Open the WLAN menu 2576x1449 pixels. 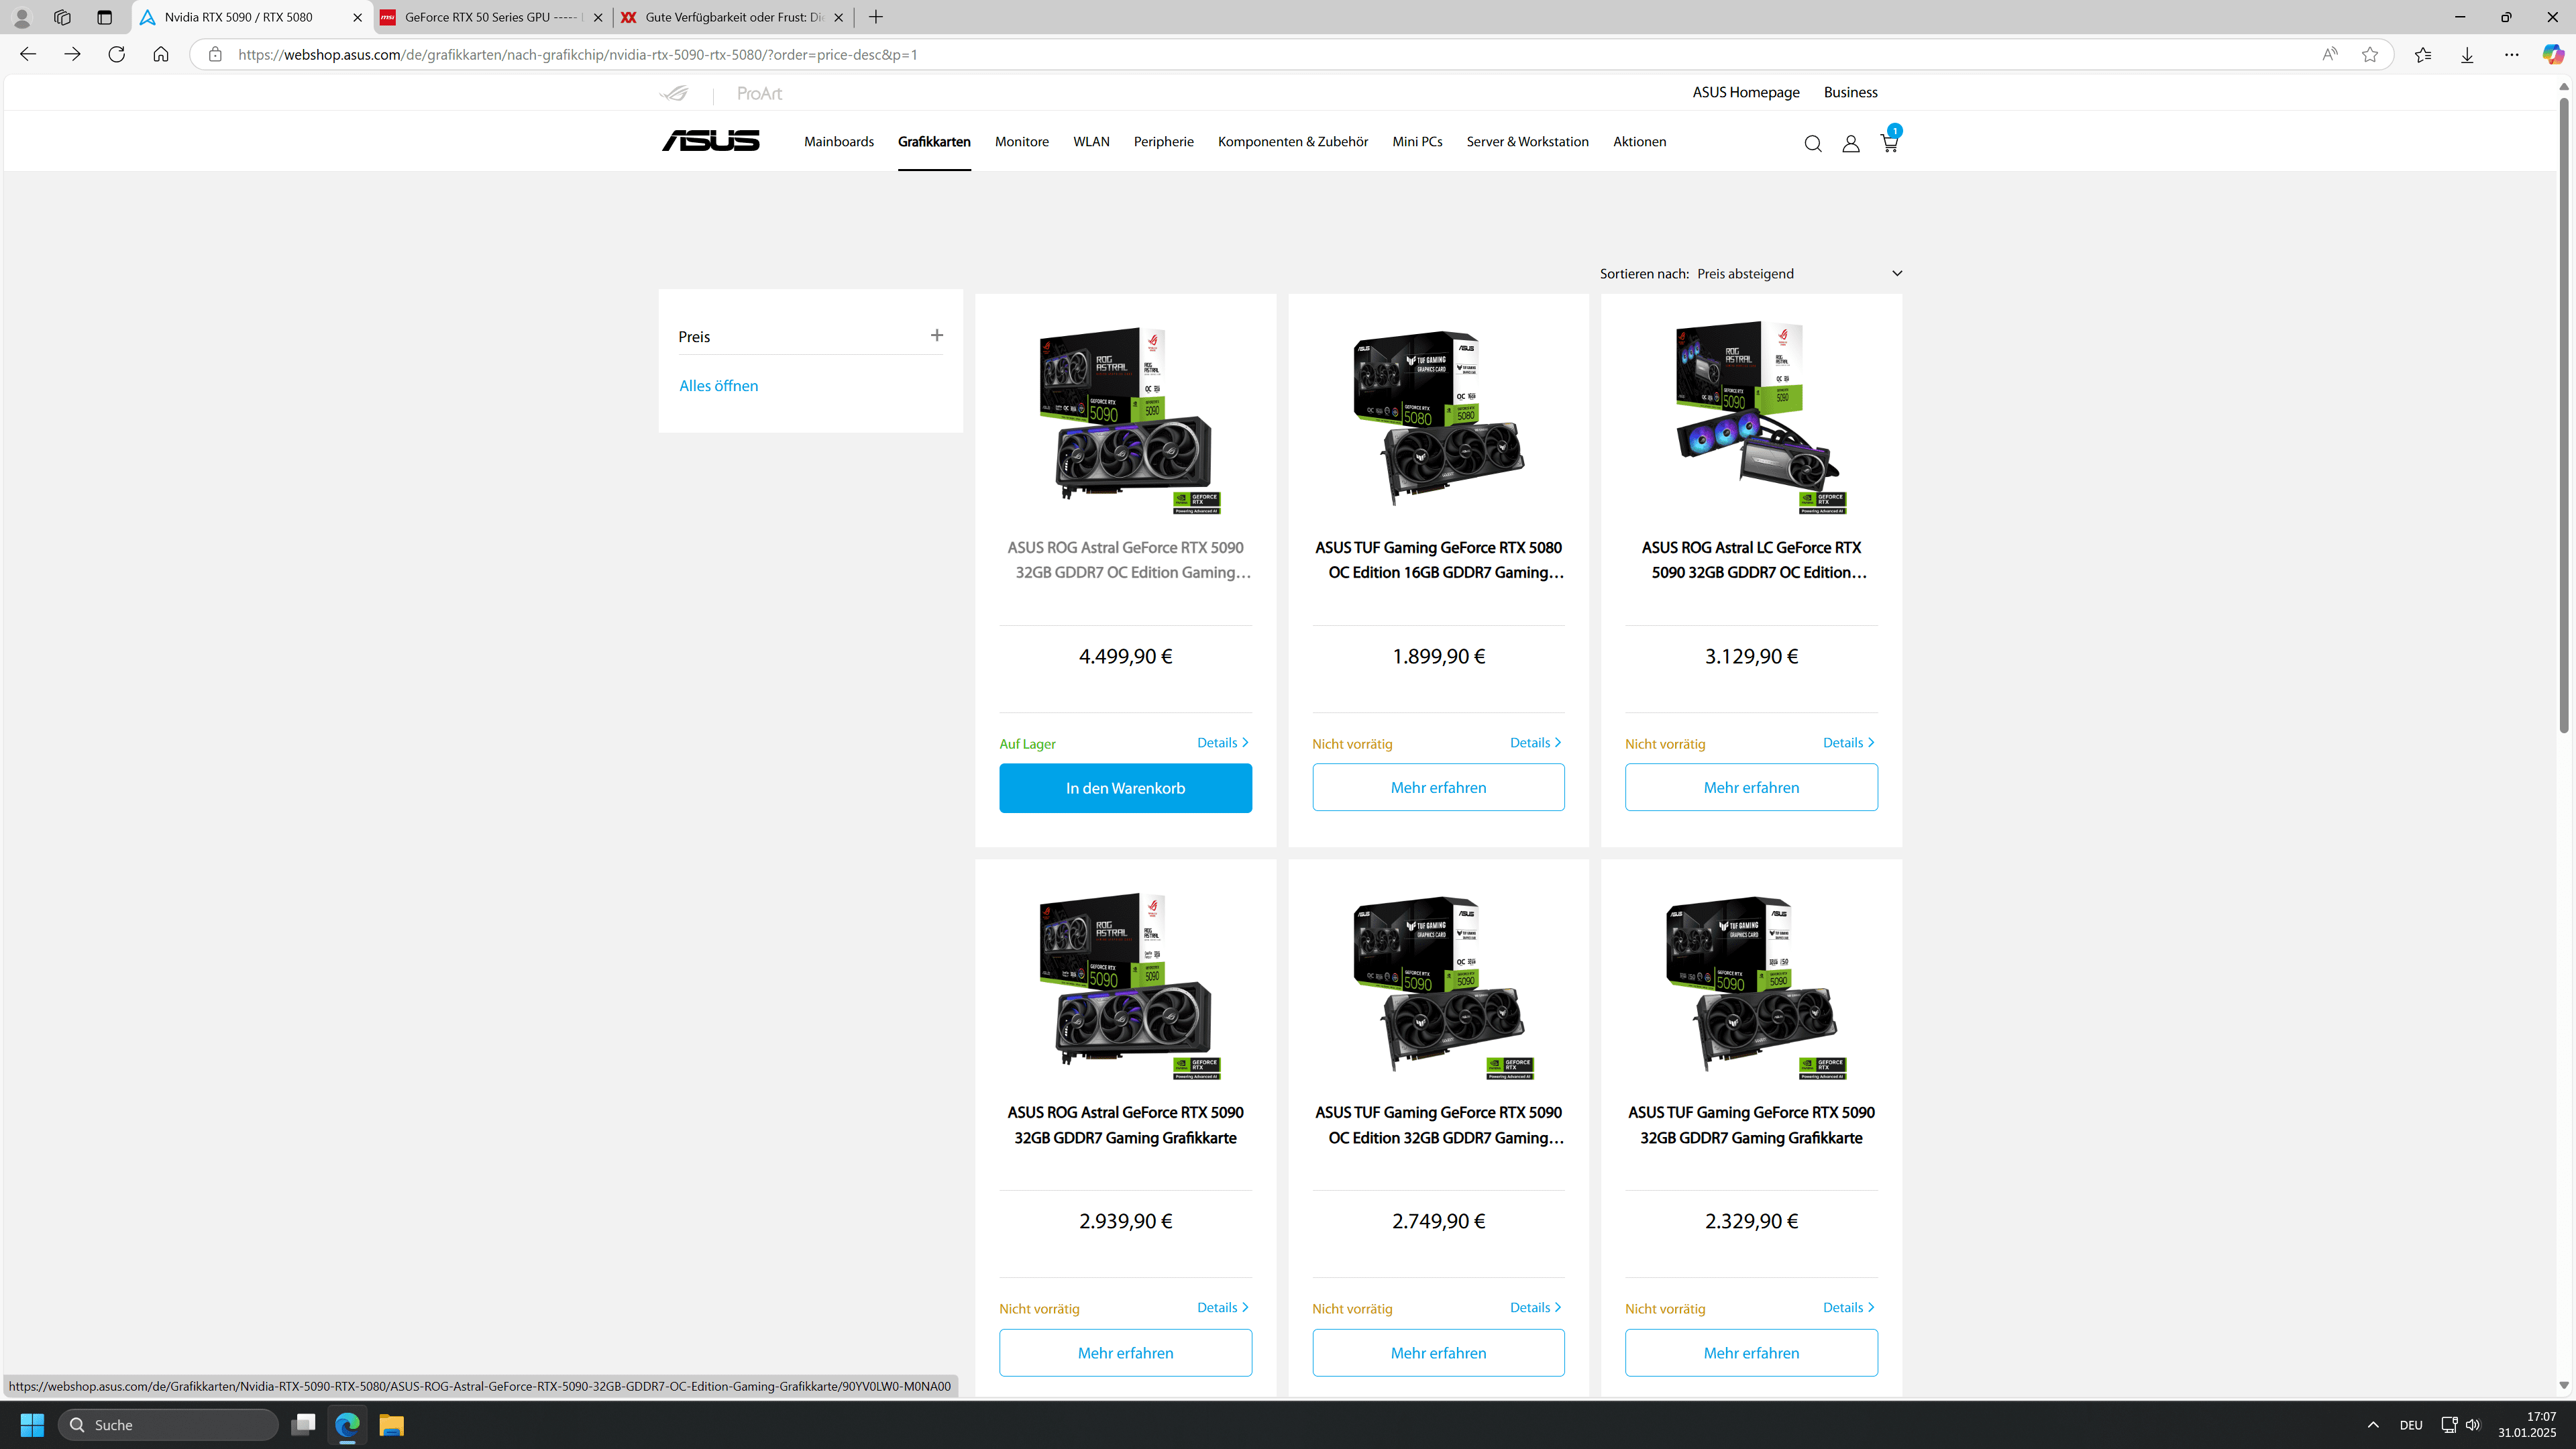click(1091, 141)
